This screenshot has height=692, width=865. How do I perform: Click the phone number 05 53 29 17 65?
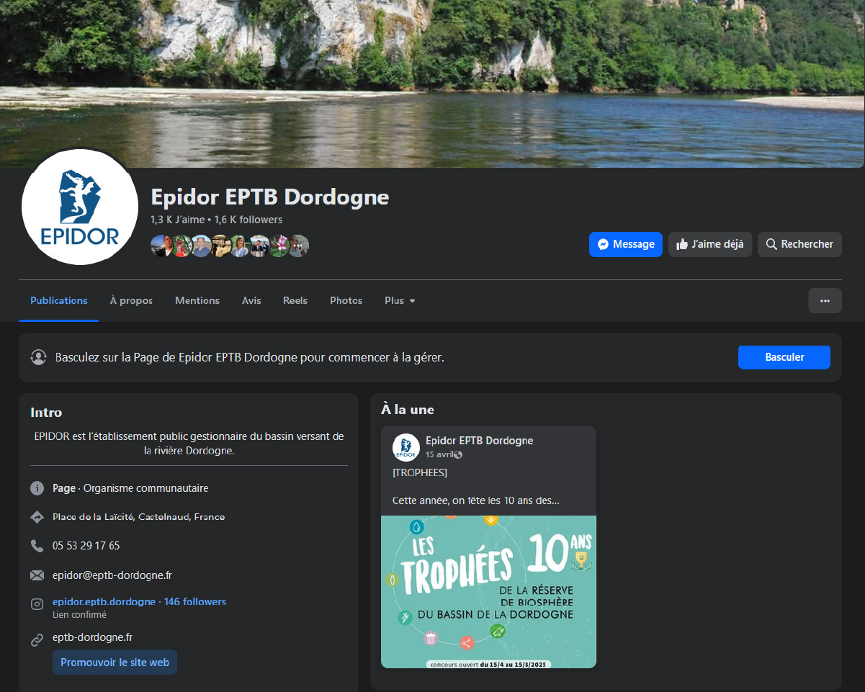(86, 546)
